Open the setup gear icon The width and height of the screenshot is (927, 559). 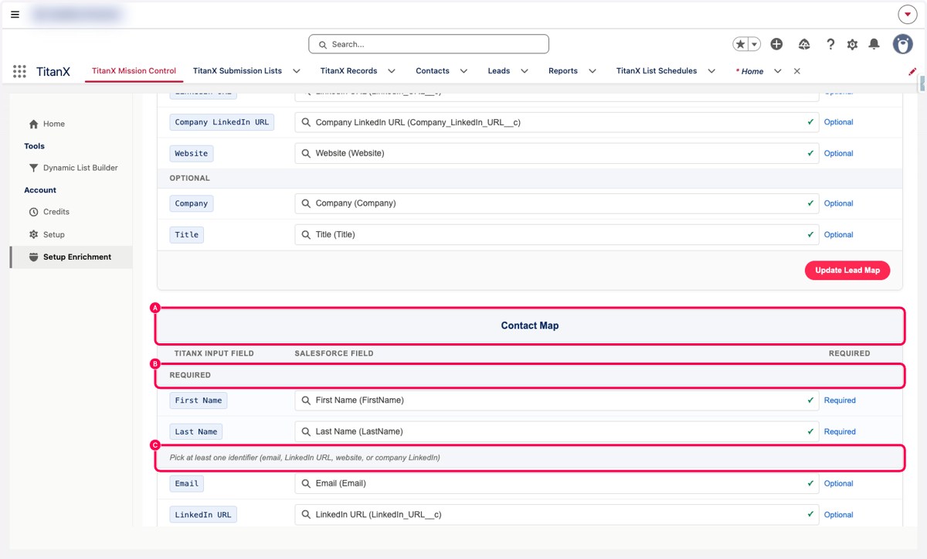click(x=852, y=45)
